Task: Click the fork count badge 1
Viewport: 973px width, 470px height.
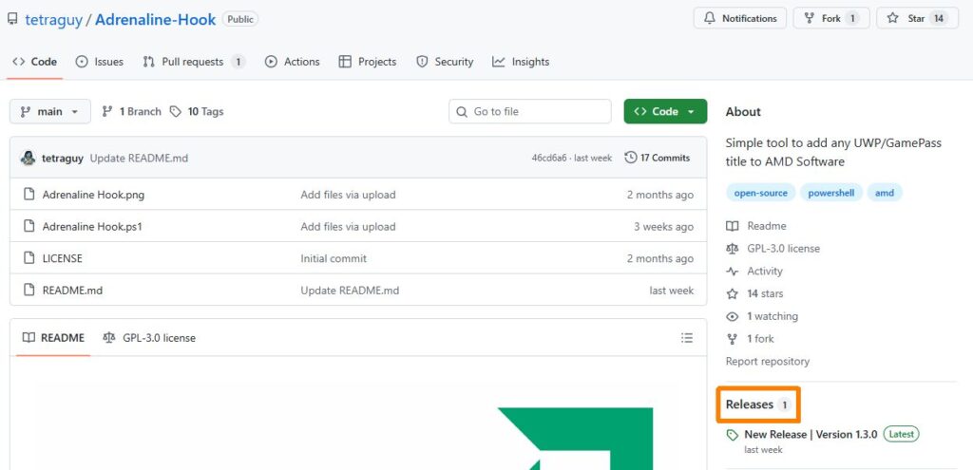Action: pyautogui.click(x=852, y=19)
